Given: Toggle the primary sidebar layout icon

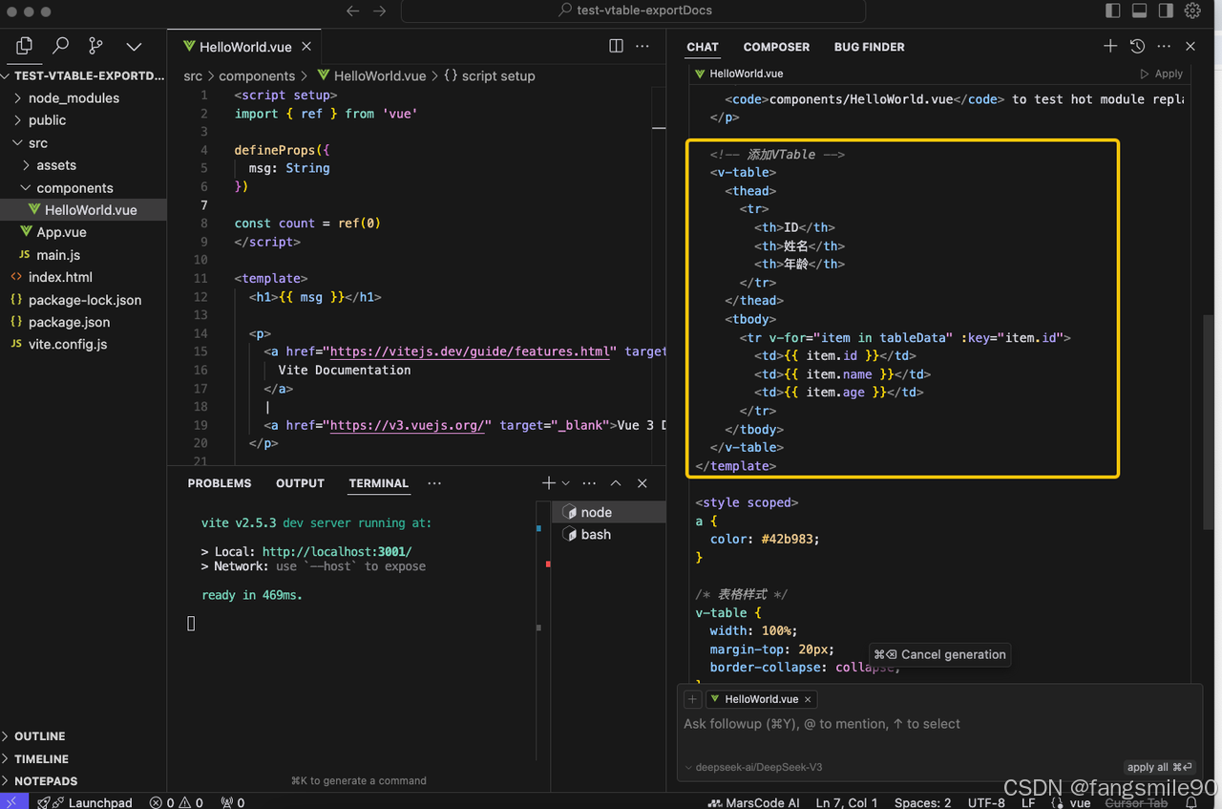Looking at the screenshot, I should 1113,11.
